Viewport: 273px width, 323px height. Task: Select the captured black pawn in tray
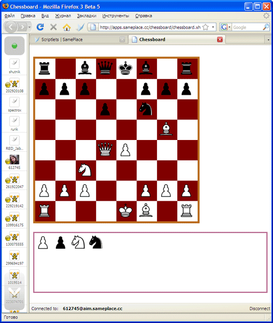coord(60,243)
